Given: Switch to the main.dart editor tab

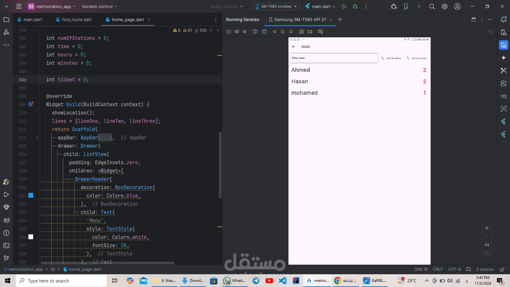Looking at the screenshot, I should coord(29,19).
